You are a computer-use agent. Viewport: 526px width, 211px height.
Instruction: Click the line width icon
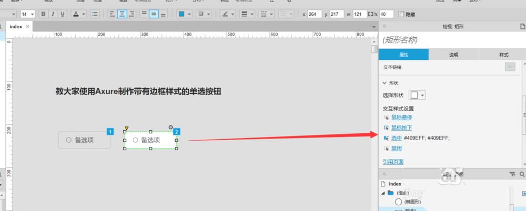pyautogui.click(x=244, y=14)
